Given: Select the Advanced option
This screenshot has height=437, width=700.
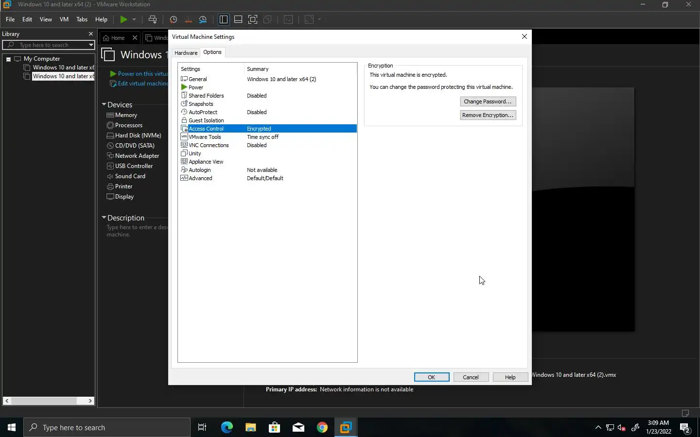Looking at the screenshot, I should (200, 178).
